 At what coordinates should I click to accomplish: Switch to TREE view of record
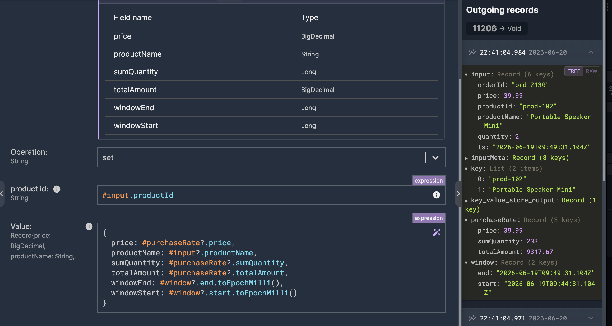pyautogui.click(x=574, y=71)
